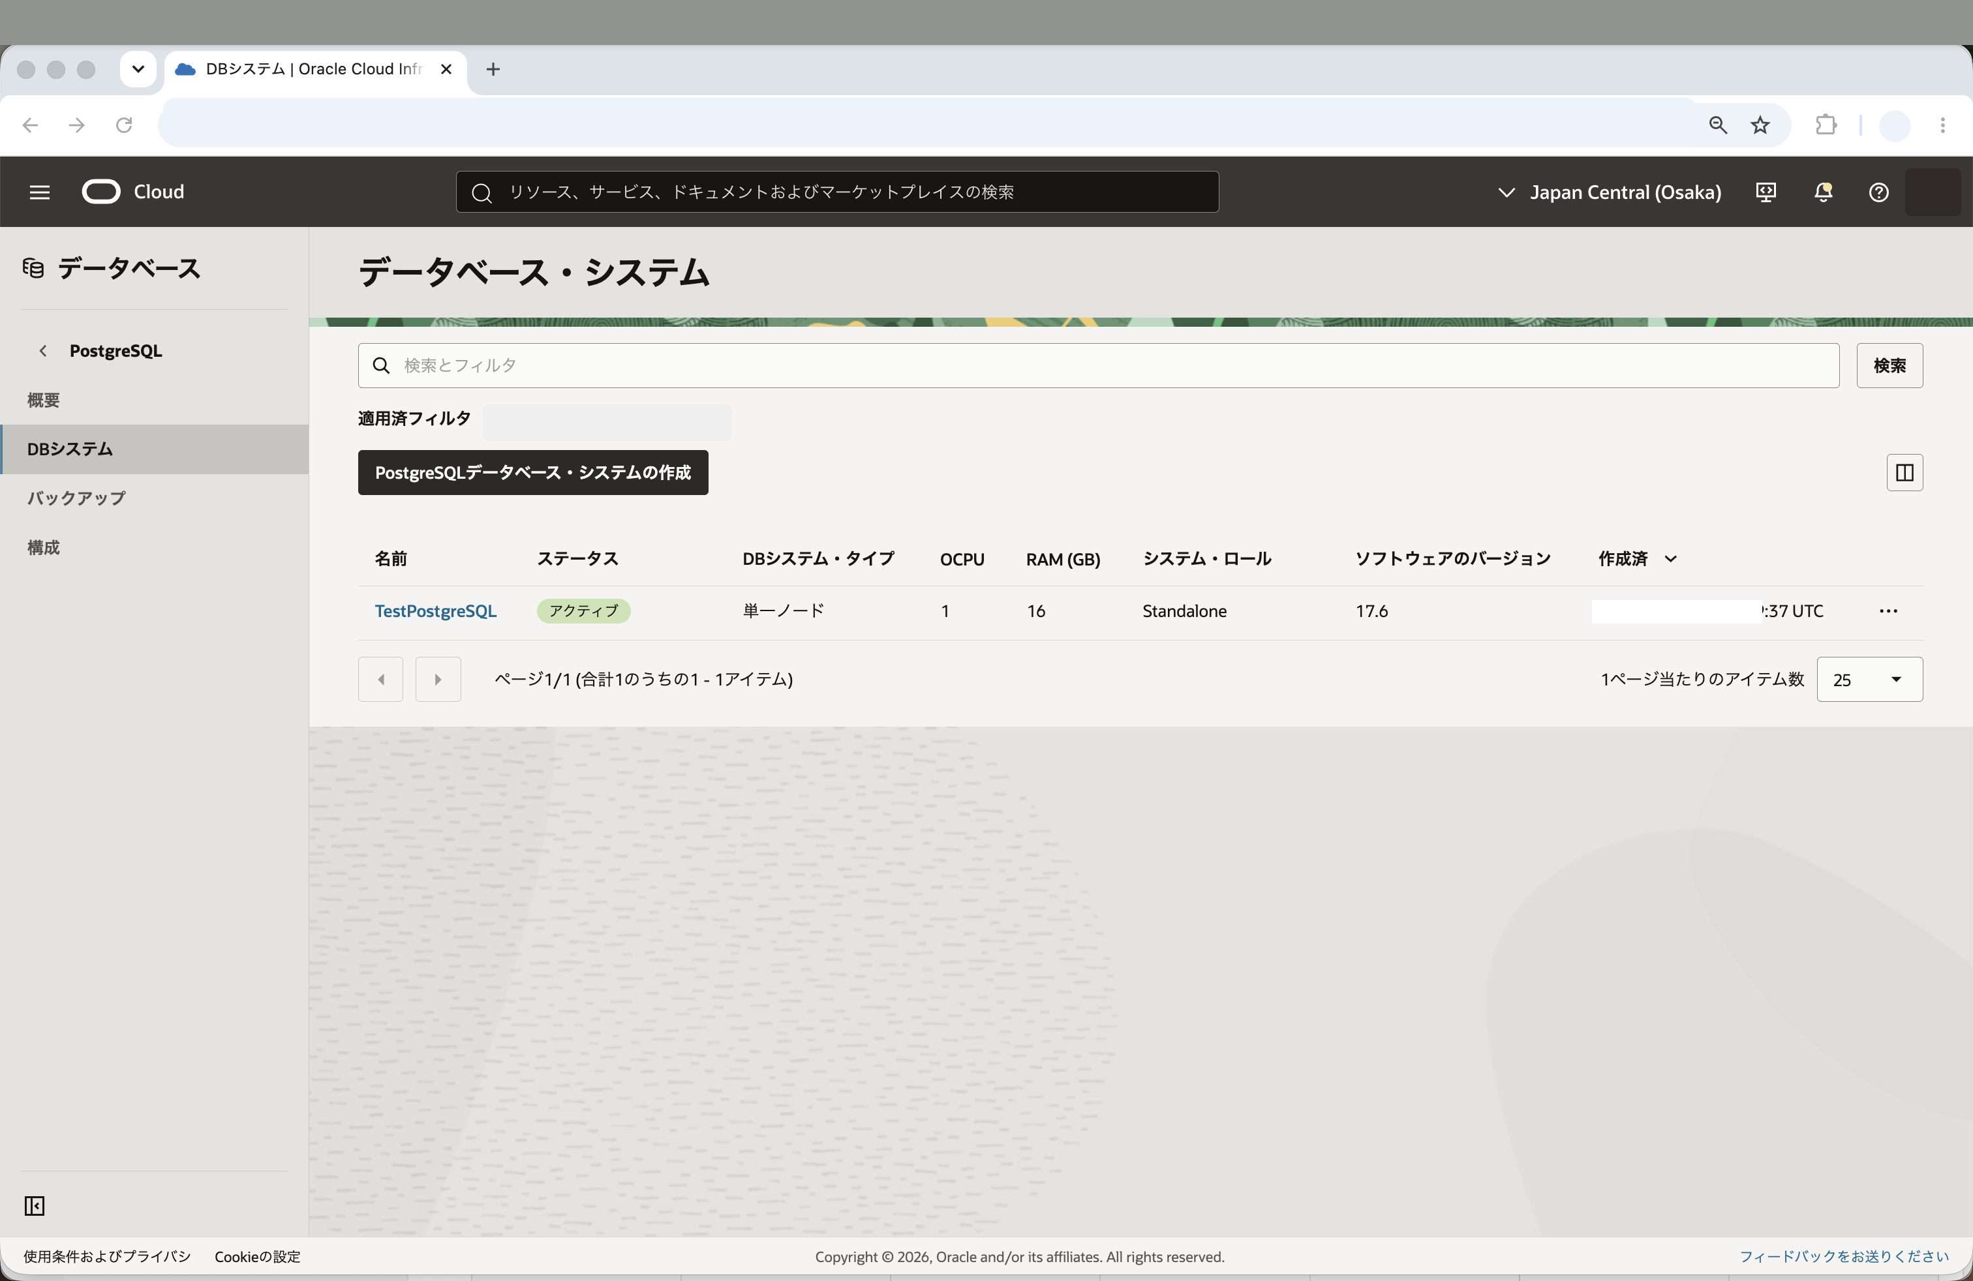
Task: Open Cookieの設定 link
Action: tap(258, 1257)
